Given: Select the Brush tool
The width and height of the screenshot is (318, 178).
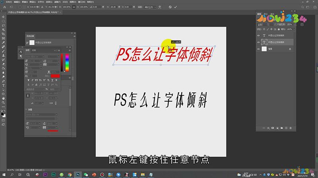Looking at the screenshot, I should coord(3,51).
